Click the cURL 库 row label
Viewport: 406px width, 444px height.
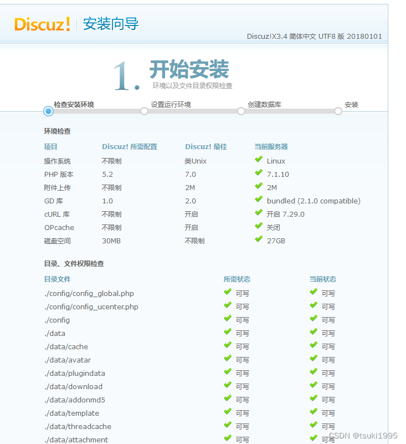click(57, 215)
